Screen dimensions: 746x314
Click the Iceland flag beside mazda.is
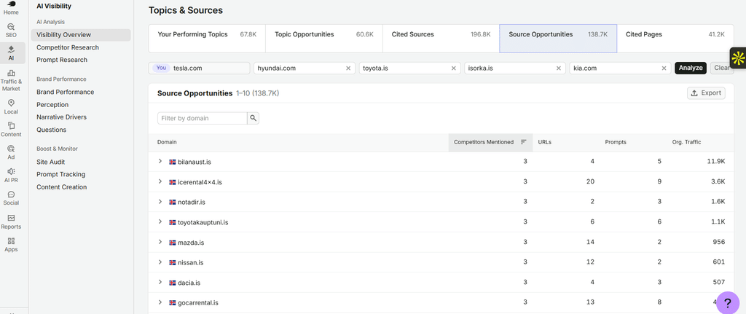(172, 242)
